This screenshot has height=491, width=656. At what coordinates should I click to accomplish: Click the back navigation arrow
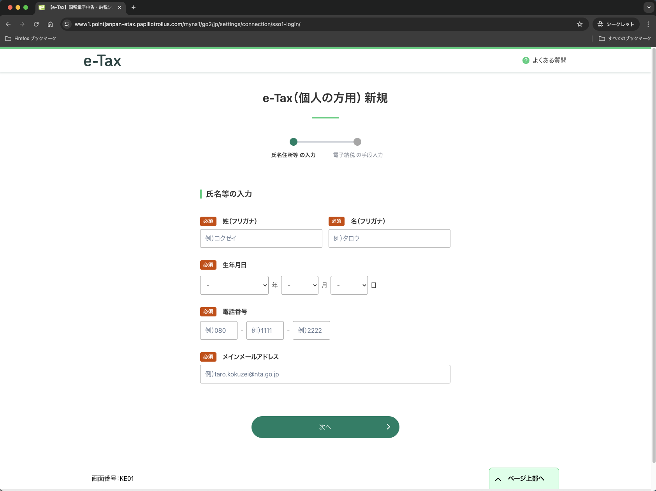point(9,24)
